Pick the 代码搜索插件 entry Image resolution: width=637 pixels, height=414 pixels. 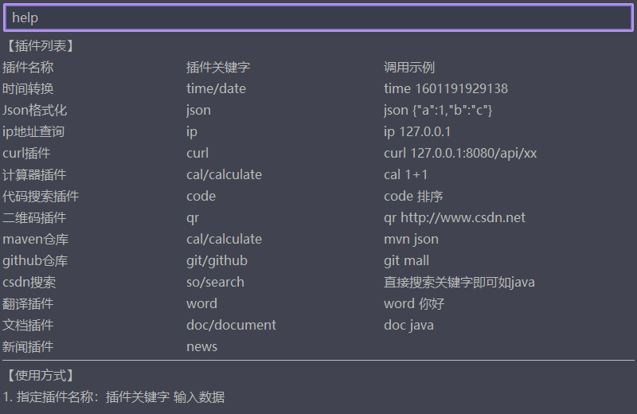(x=41, y=196)
